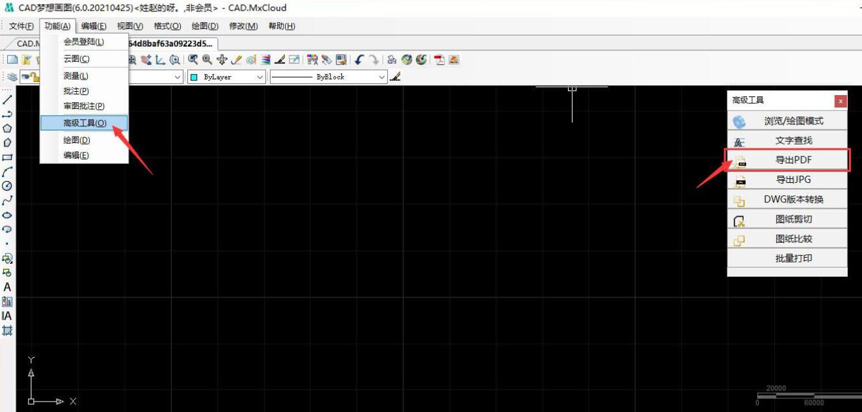This screenshot has height=412, width=862.
Task: Select the Circle drawing tool
Action: [7, 185]
